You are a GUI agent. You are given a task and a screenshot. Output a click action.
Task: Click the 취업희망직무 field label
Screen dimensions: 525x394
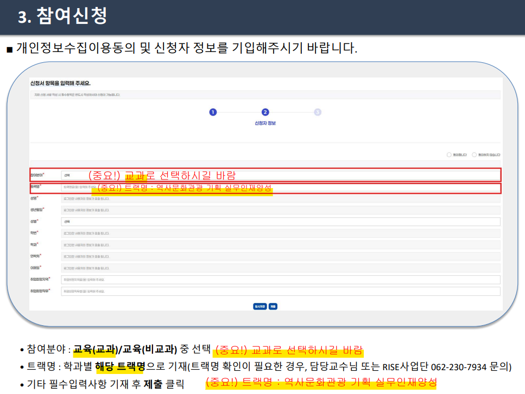coord(40,291)
